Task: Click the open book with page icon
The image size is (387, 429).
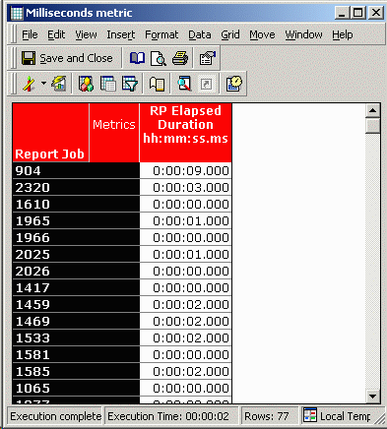Action: [157, 84]
